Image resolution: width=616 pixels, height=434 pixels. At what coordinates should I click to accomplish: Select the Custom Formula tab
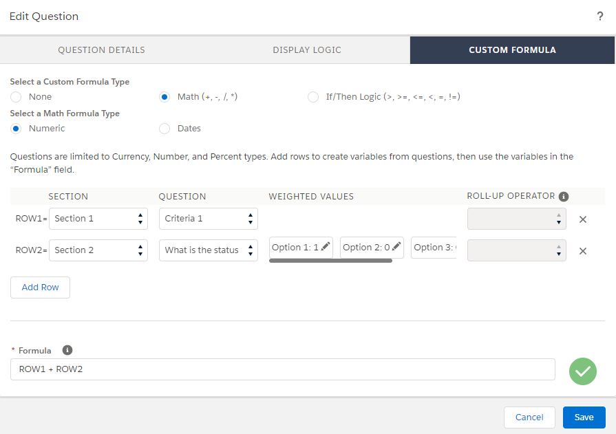click(512, 50)
